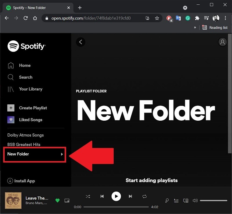Click the Spotify logo in the sidebar

click(26, 46)
